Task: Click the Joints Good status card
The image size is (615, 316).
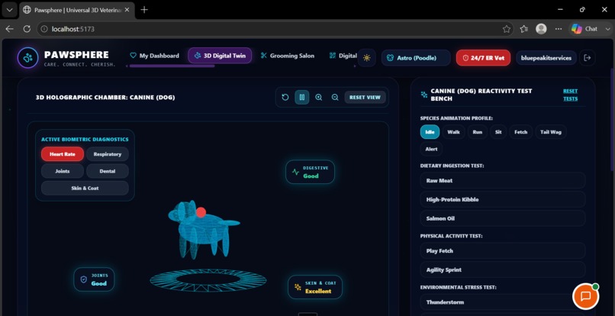Action: 94,279
